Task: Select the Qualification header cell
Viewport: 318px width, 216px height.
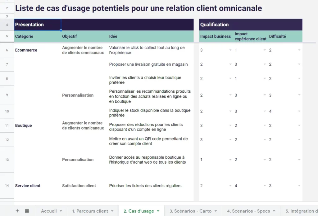Action: pyautogui.click(x=251, y=25)
